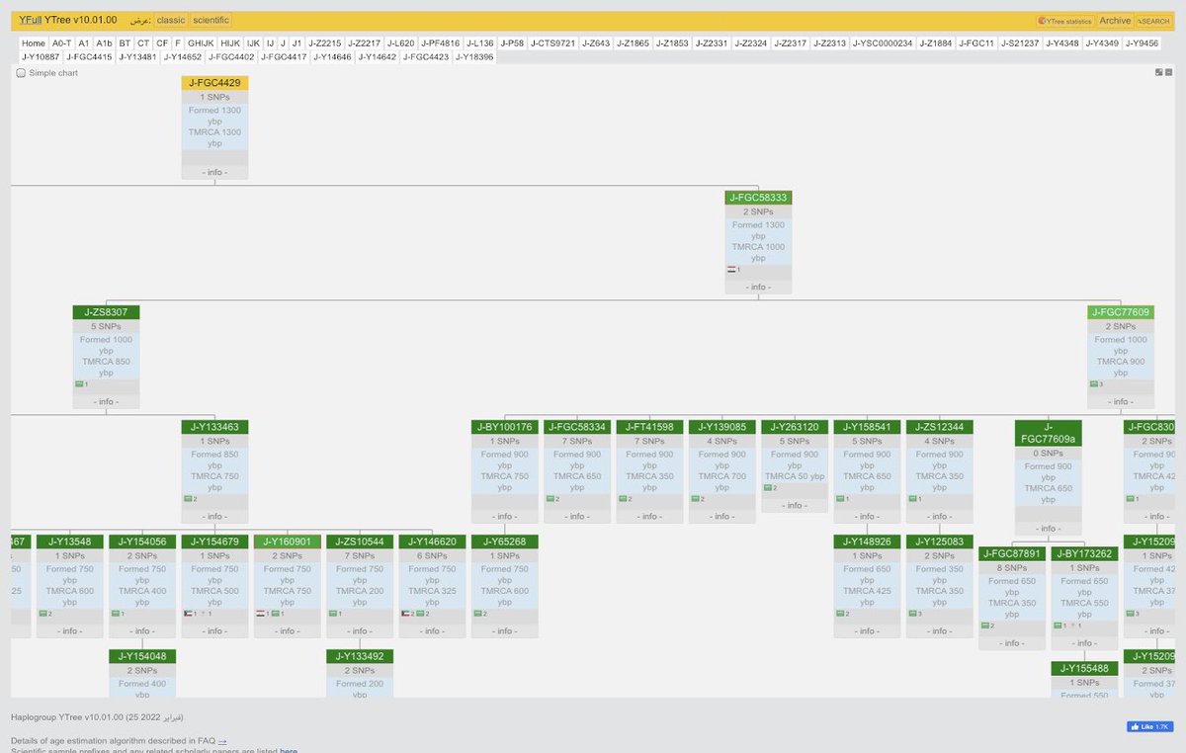Click the flag icon in J-Y139085 box
Viewport: 1186px width, 753px height.
[x=696, y=498]
